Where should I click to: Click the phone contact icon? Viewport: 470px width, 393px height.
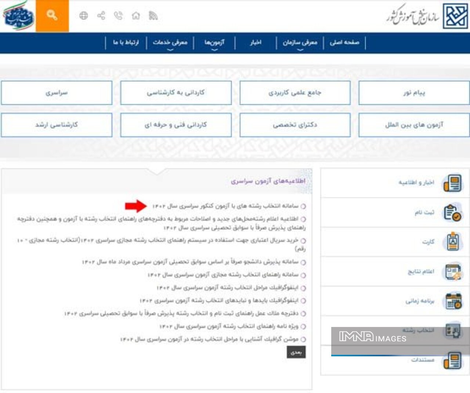118,16
